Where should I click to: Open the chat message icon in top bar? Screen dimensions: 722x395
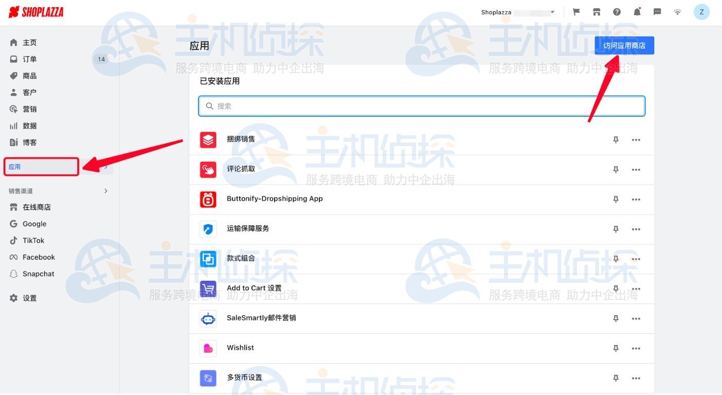point(657,11)
